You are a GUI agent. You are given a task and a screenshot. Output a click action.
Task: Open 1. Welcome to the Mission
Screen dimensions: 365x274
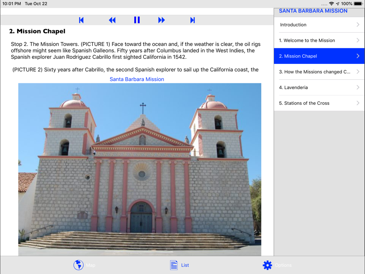coord(319,40)
